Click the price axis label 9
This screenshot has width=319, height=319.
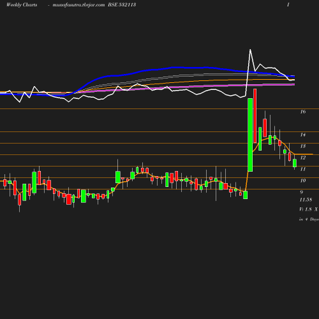pyautogui.click(x=301, y=192)
